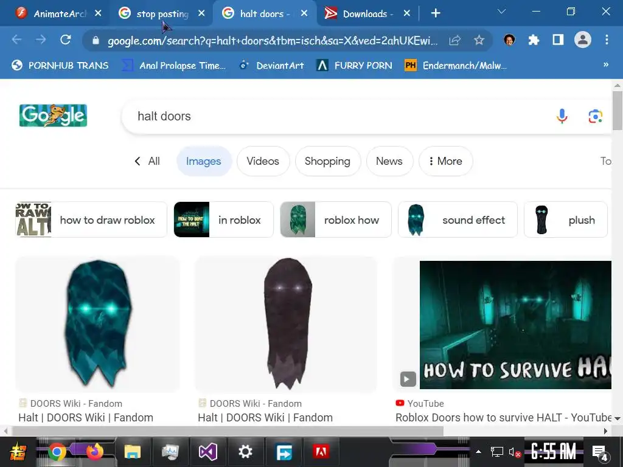Image resolution: width=623 pixels, height=467 pixels.
Task: Select the Videos filter chip
Action: 263,161
